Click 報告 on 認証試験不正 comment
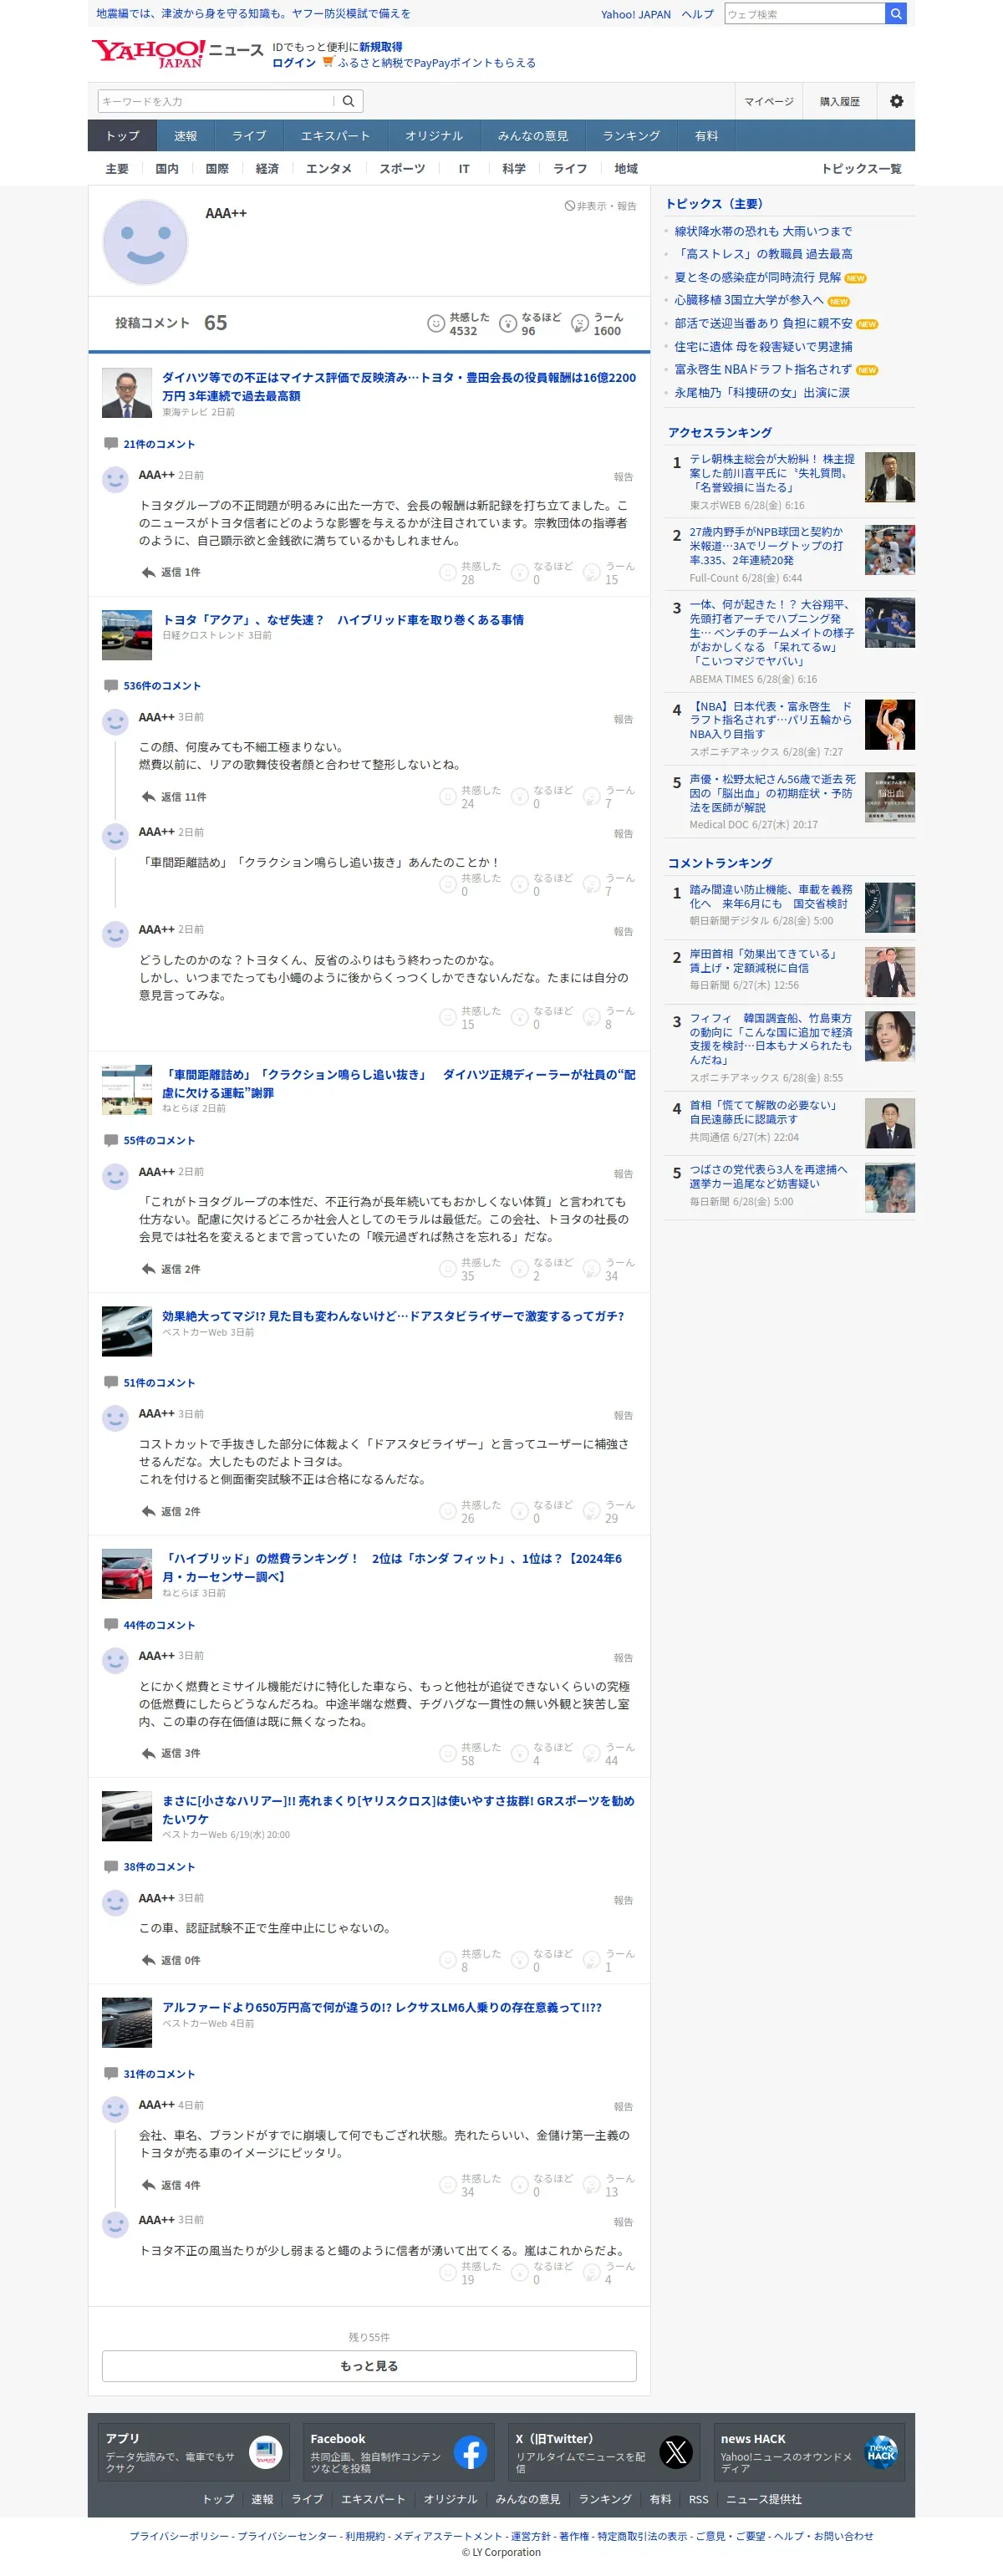The image size is (1003, 2576). (624, 1900)
